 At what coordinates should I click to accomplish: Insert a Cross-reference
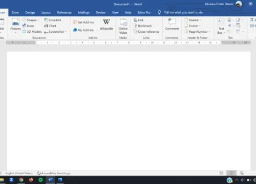click(146, 32)
